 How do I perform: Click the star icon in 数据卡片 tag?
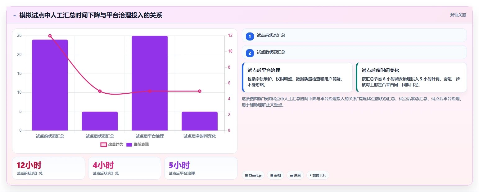[310, 175]
